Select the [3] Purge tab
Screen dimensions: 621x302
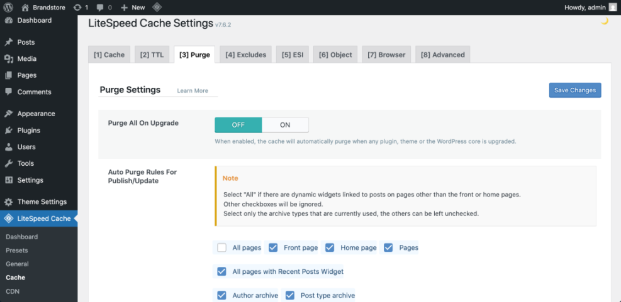point(194,55)
